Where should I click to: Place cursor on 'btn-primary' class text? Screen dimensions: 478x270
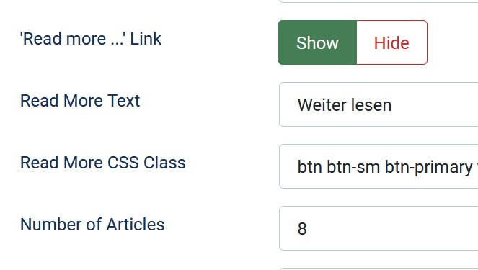coord(428,167)
